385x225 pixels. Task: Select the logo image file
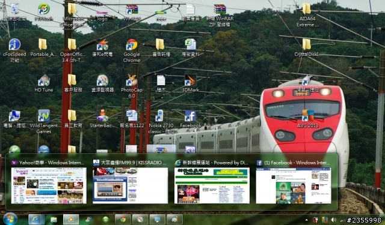pos(102,12)
